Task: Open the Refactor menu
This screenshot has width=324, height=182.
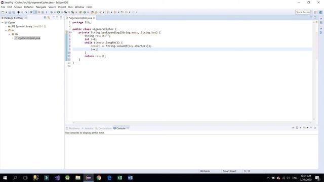Action: (x=29, y=7)
